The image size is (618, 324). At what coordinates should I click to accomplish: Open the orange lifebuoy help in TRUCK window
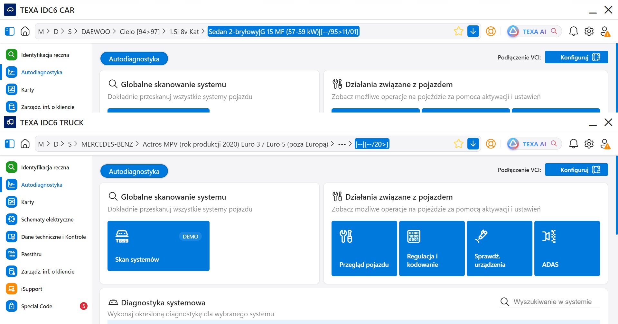491,144
